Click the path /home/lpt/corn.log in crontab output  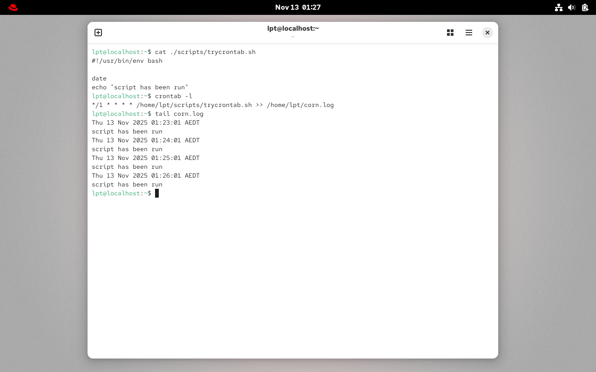[x=300, y=105]
